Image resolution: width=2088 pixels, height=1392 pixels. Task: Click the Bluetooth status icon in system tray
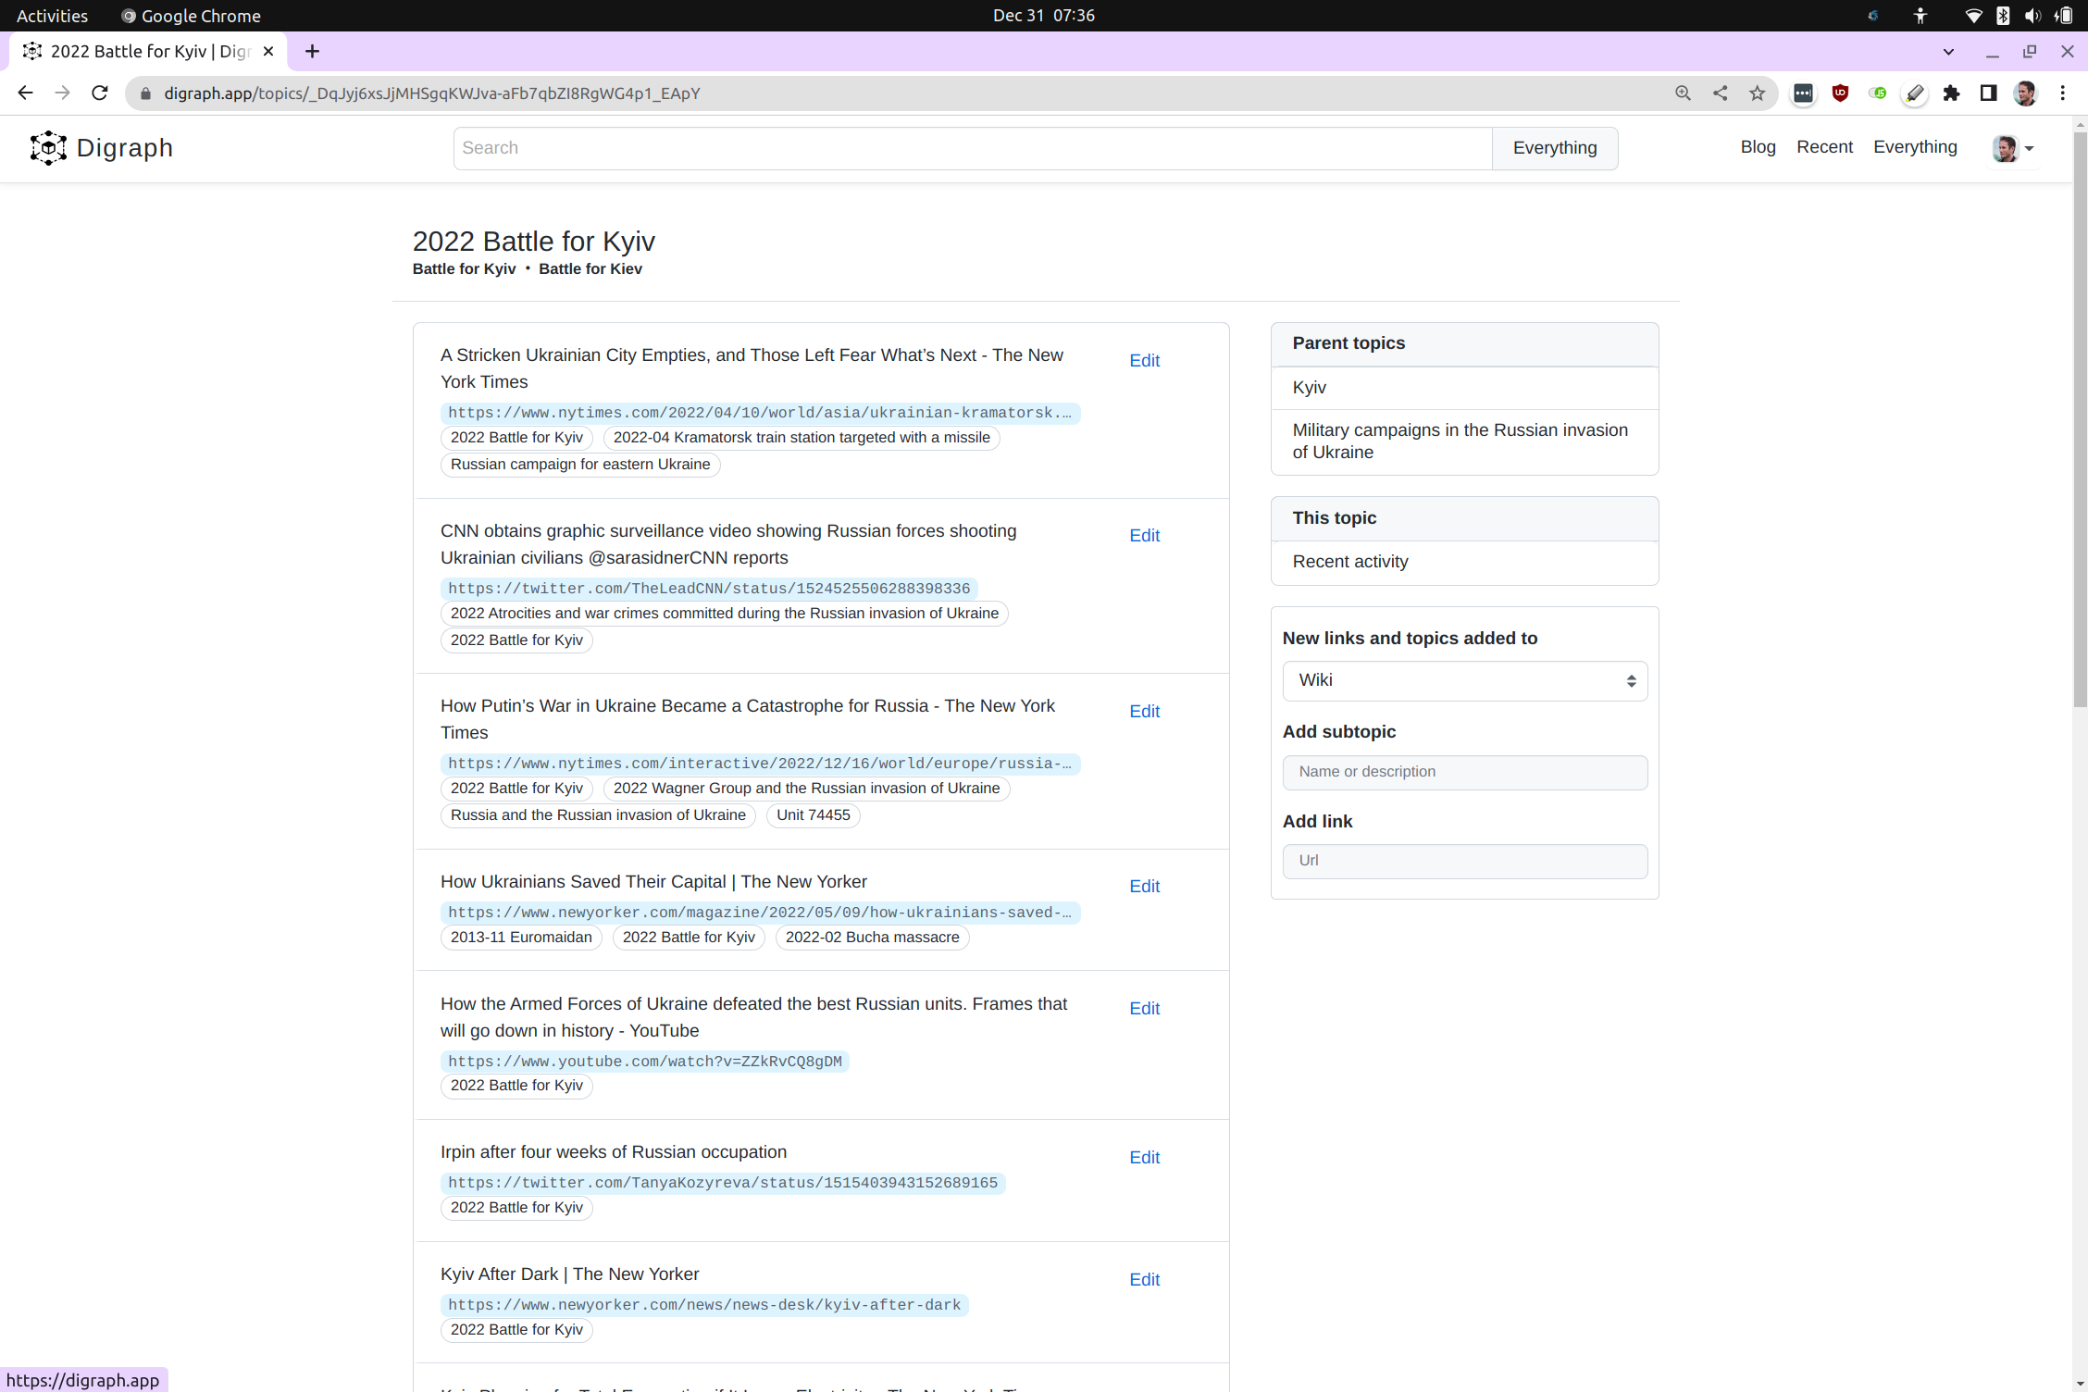[2003, 15]
